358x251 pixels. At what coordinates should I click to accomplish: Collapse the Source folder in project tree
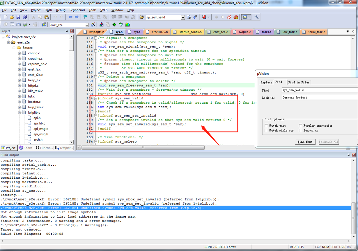(x=14, y=48)
